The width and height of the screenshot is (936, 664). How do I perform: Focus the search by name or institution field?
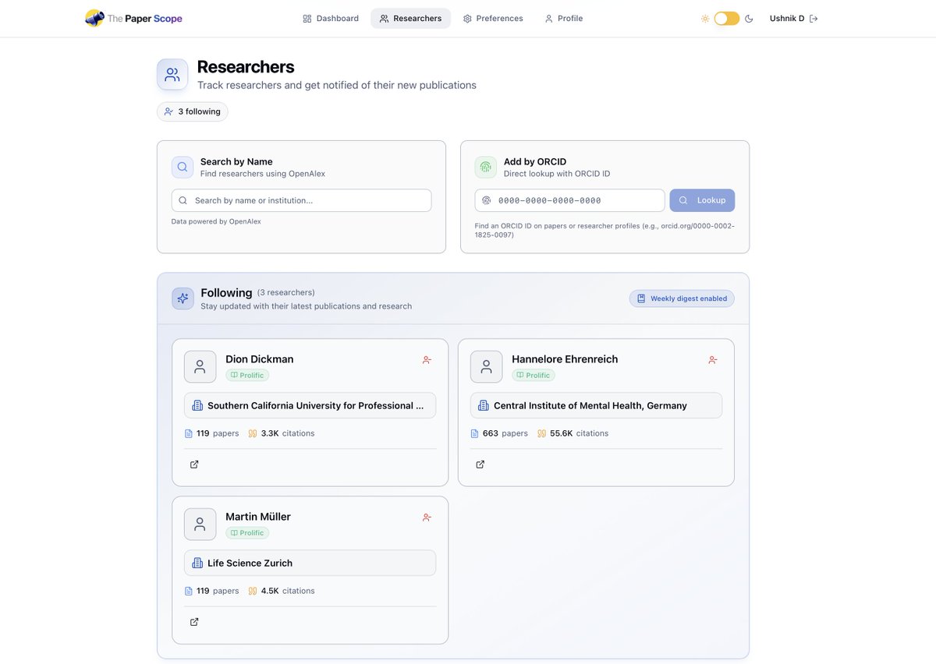pyautogui.click(x=301, y=200)
